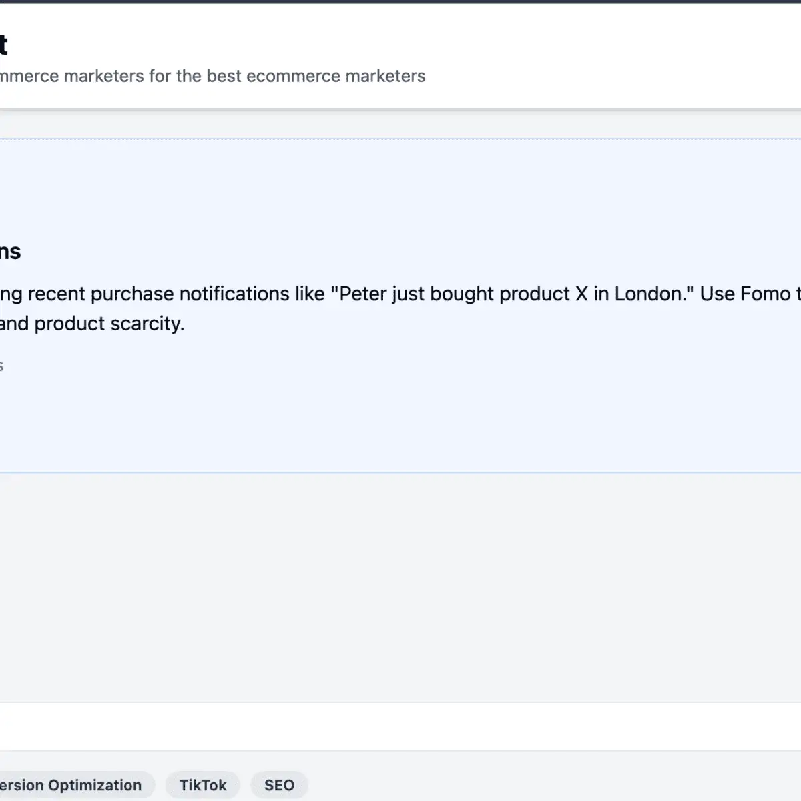This screenshot has width=801, height=801.
Task: Click the 'product scarcity' text line
Action: (x=92, y=324)
